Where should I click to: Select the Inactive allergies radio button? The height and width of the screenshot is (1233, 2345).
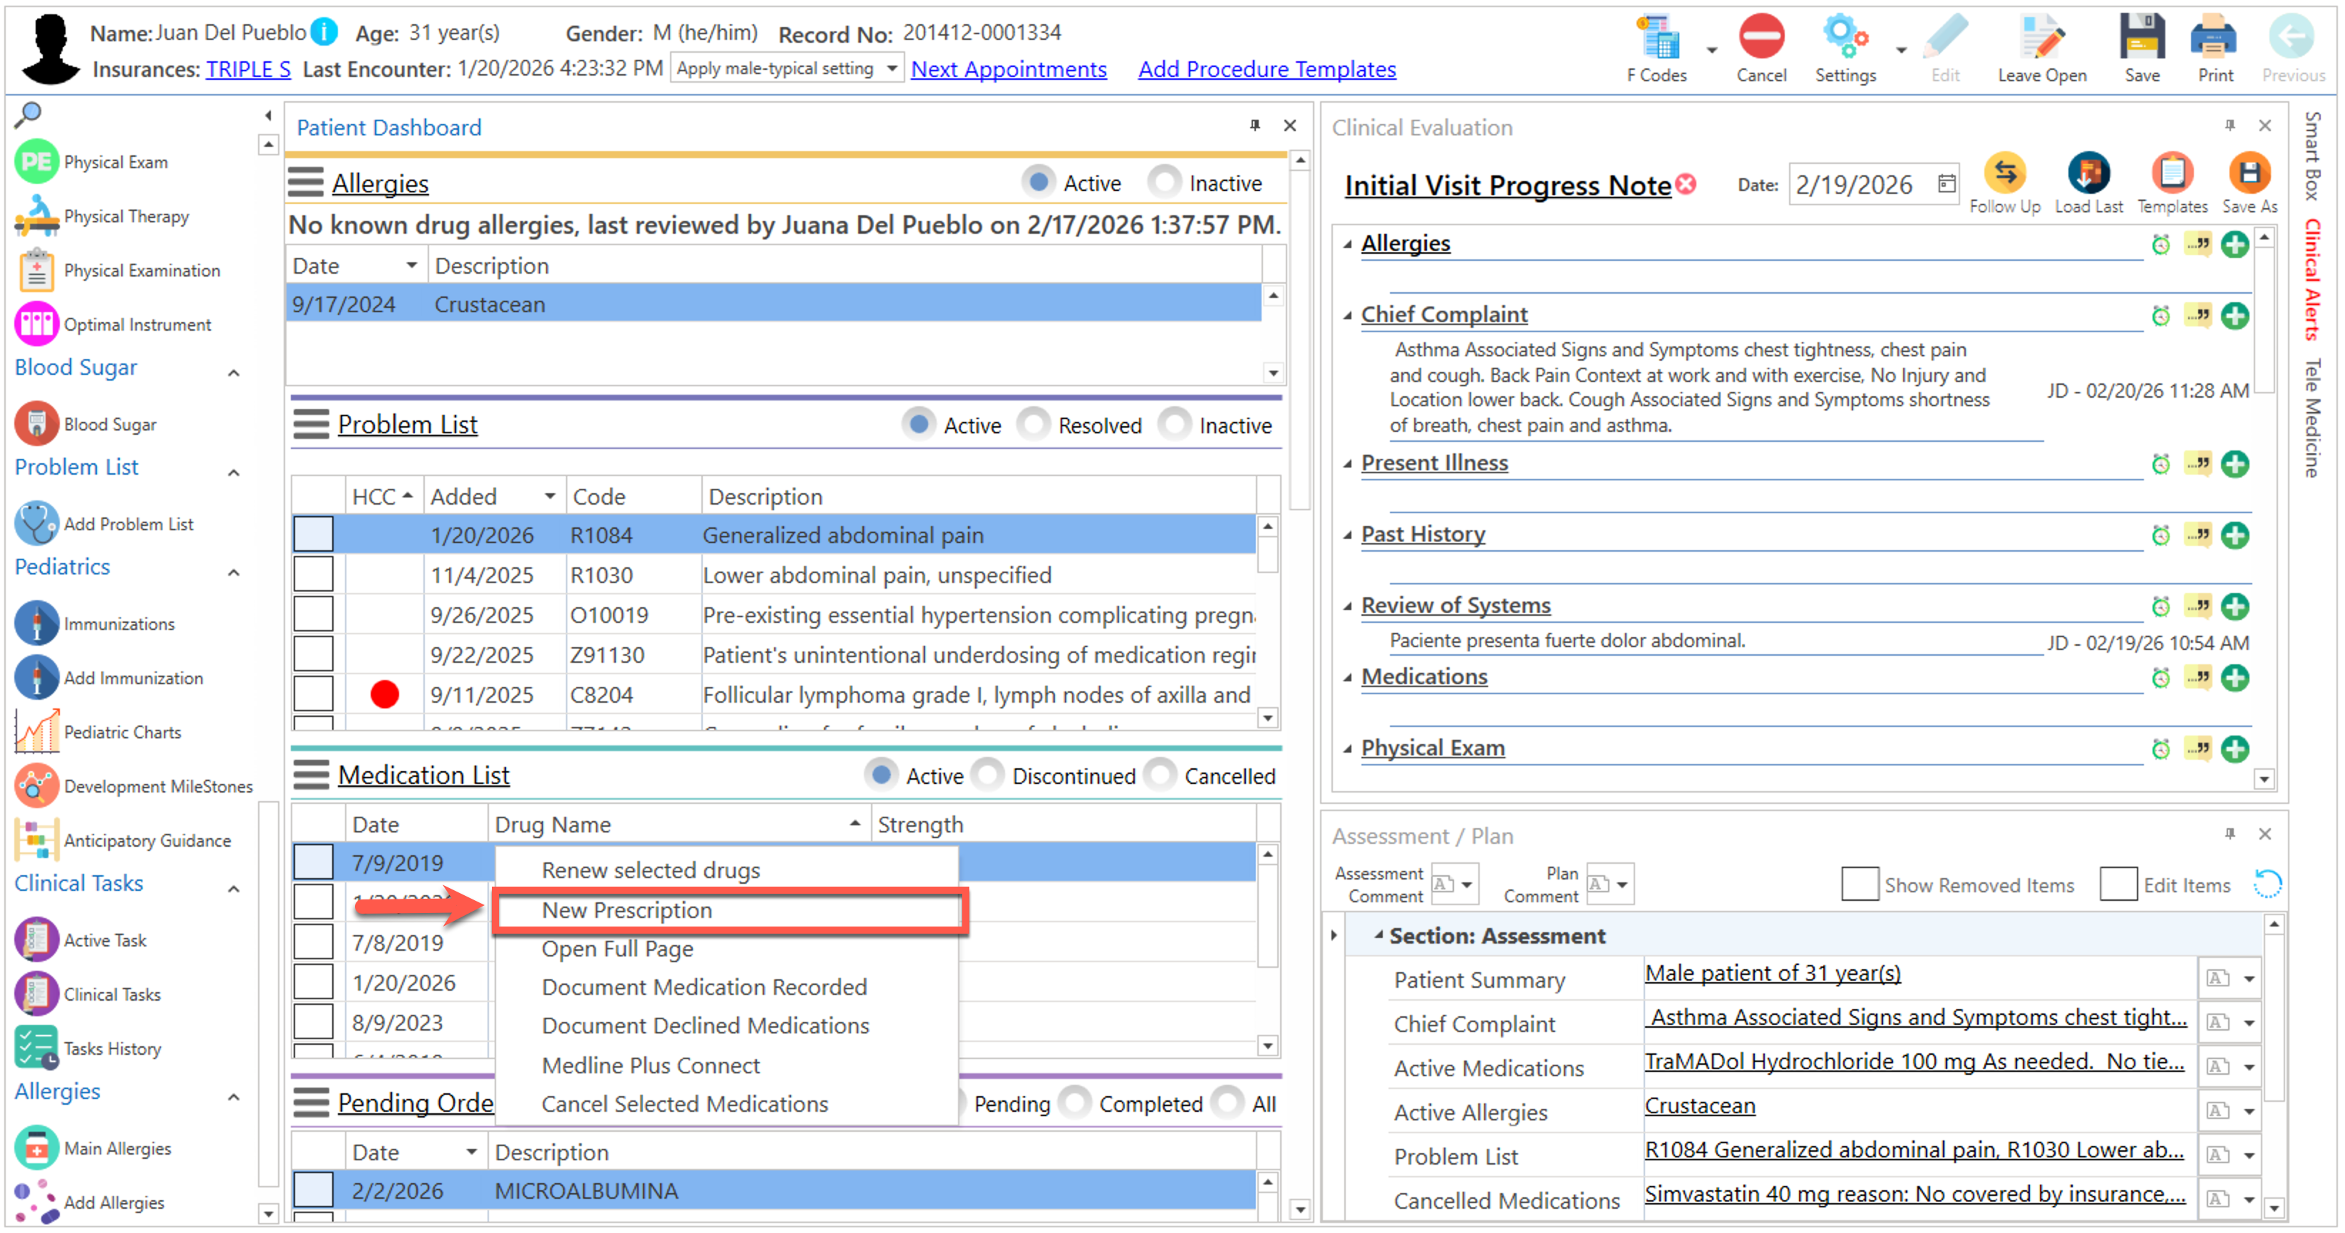point(1165,182)
